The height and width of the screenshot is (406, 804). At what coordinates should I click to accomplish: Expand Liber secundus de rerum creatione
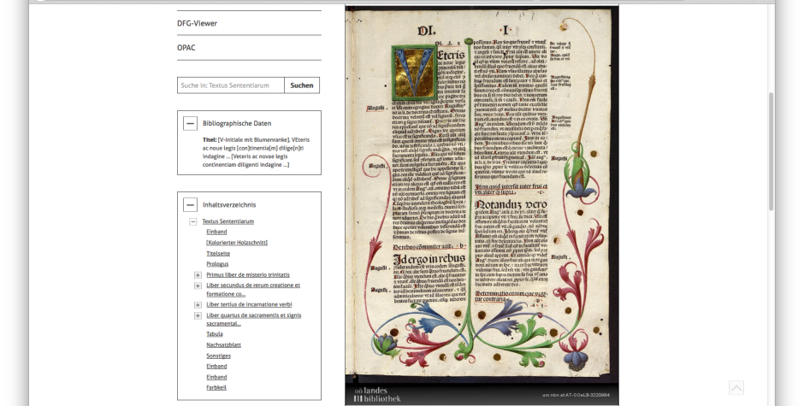pos(198,285)
